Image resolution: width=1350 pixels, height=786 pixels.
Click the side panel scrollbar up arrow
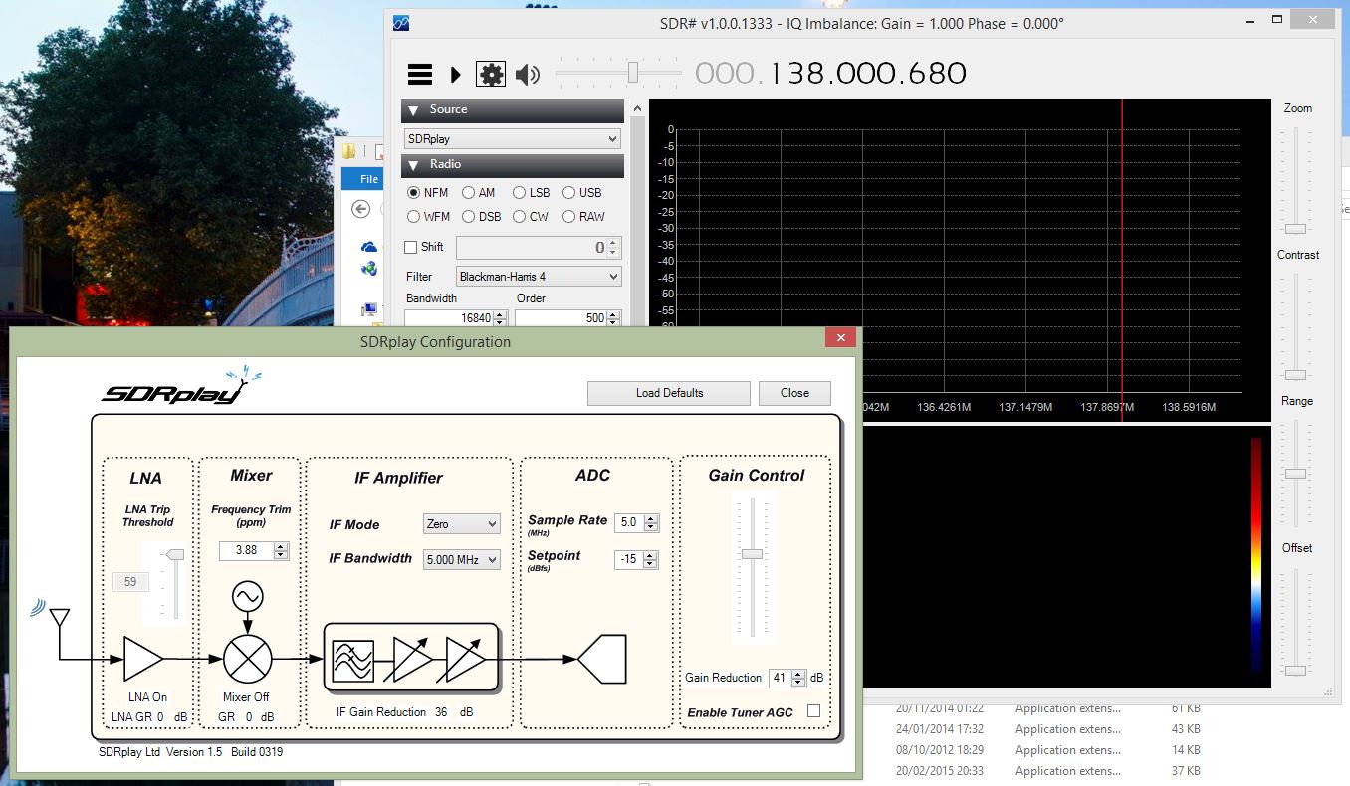pyautogui.click(x=637, y=107)
